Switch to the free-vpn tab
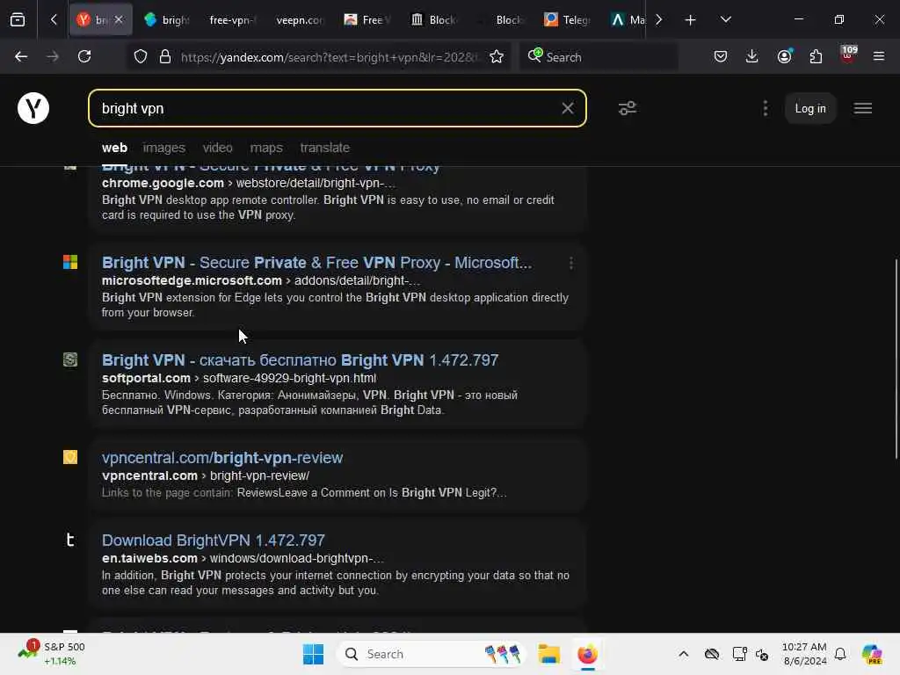The image size is (900, 675). tap(232, 20)
